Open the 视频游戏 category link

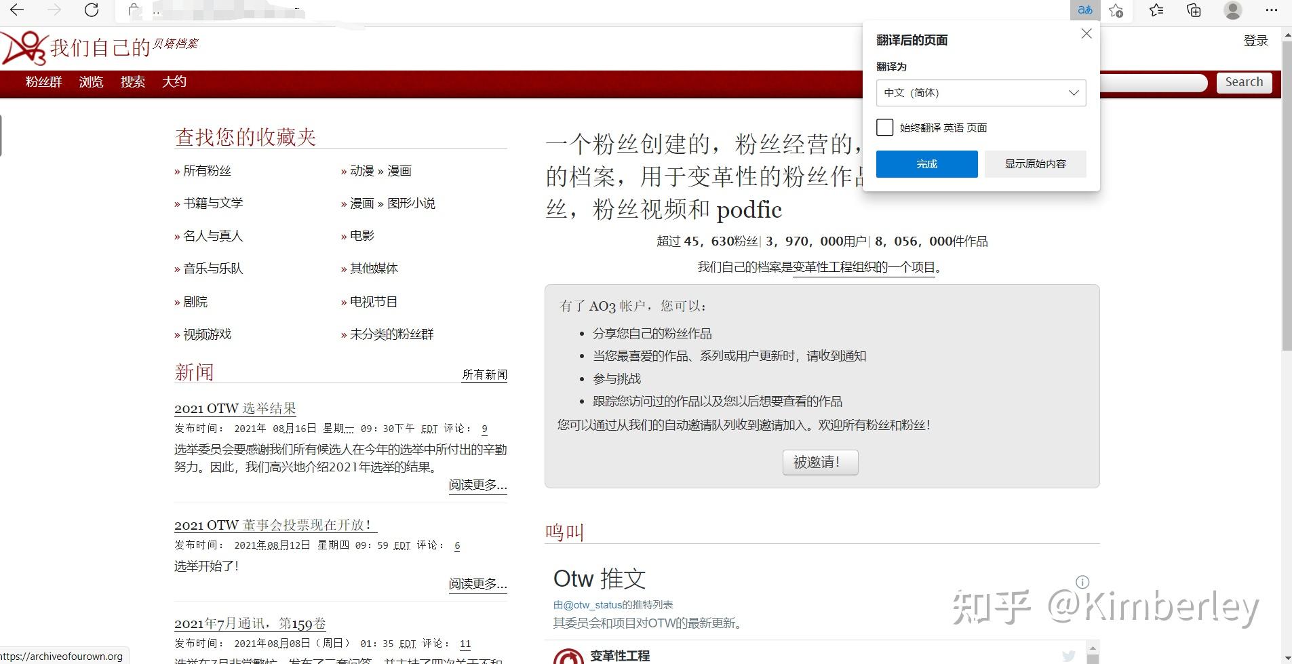(207, 334)
